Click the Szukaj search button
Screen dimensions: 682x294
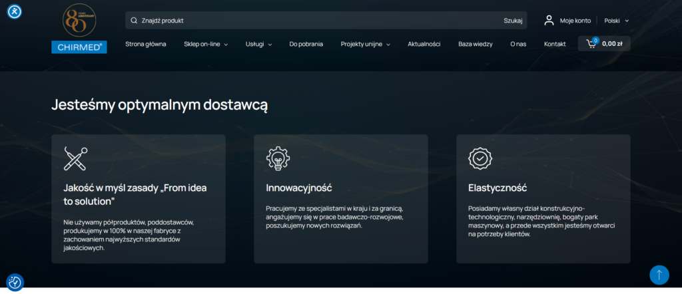point(513,21)
